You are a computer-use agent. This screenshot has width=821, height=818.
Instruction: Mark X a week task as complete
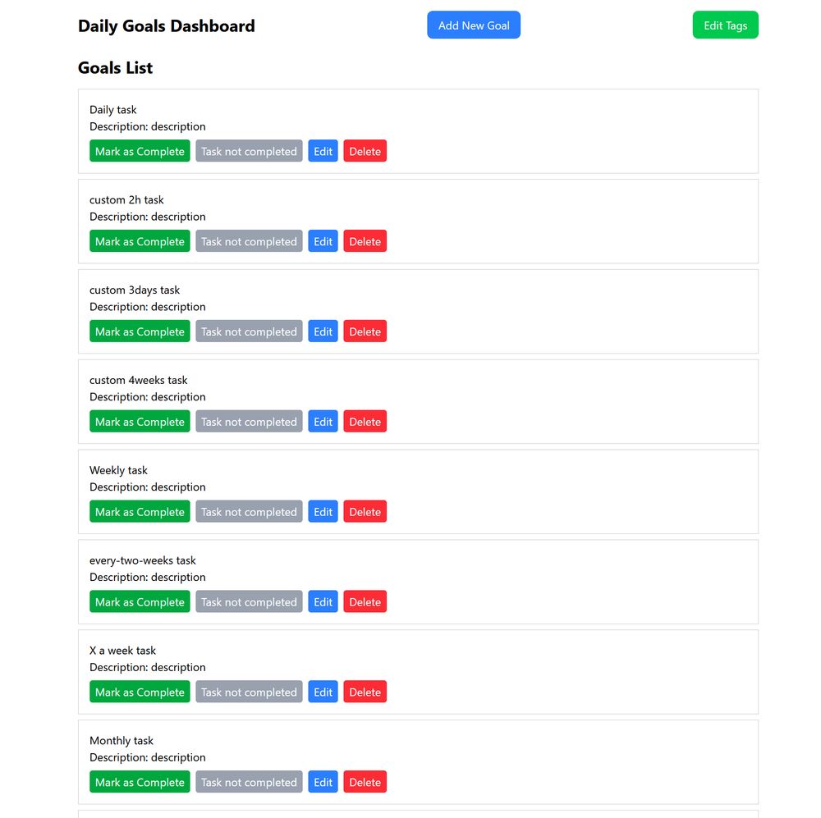click(140, 692)
